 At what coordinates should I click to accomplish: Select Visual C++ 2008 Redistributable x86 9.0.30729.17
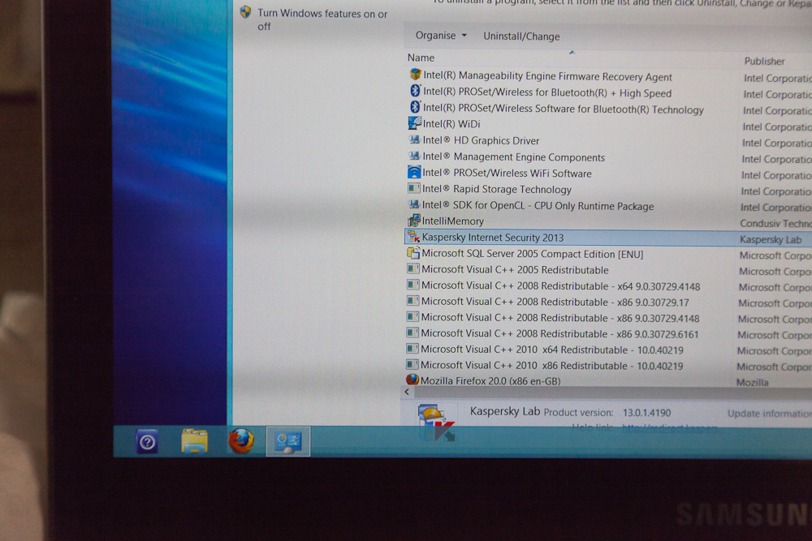pyautogui.click(x=555, y=302)
